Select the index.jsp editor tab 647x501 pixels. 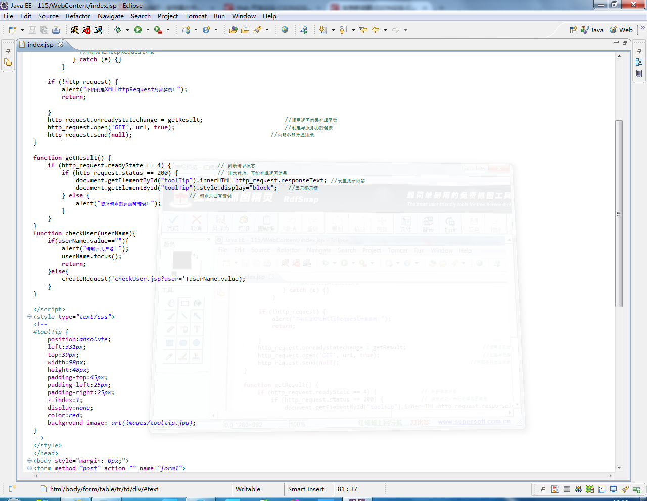tap(40, 44)
